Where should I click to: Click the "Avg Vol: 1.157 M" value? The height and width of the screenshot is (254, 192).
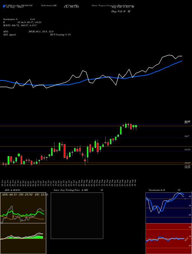pos(123,7)
